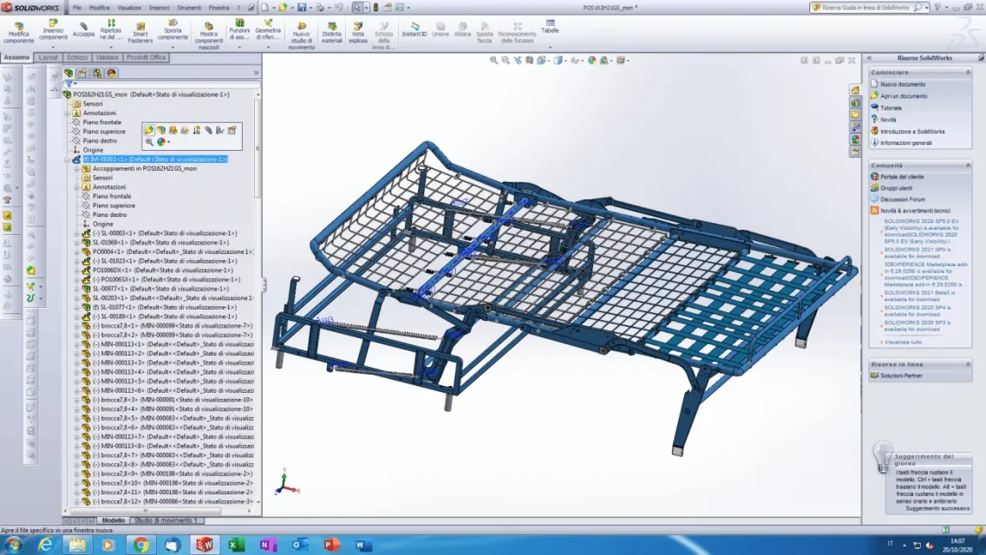Collapse the Cominciare section header
The width and height of the screenshot is (986, 555).
968,73
